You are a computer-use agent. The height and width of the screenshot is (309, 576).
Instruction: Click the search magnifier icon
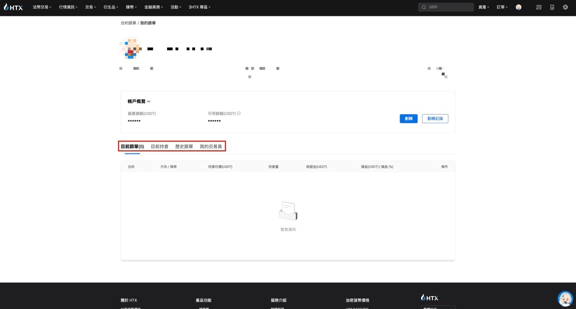tap(424, 7)
